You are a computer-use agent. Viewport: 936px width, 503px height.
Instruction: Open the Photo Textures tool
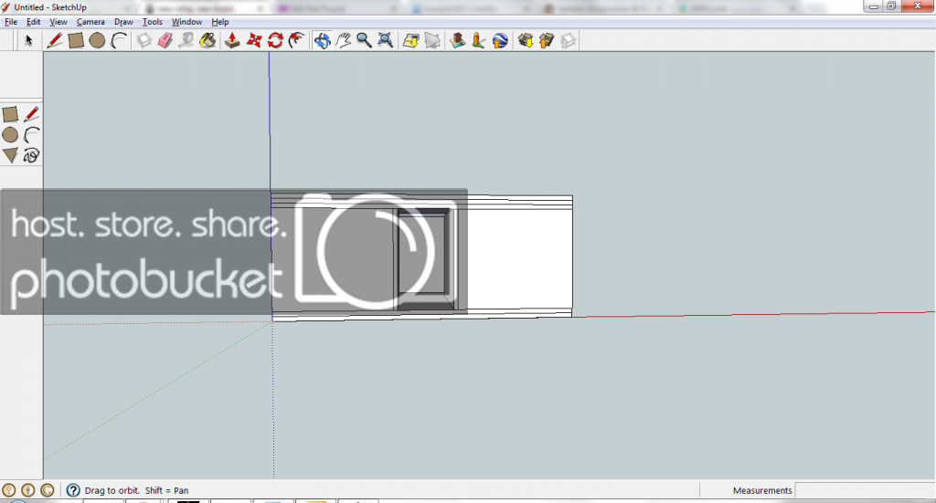pos(478,40)
